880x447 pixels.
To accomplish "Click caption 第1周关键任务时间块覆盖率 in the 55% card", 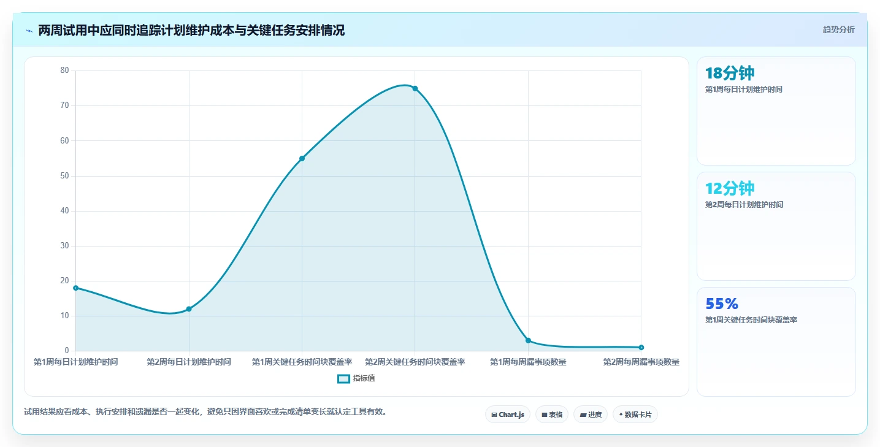I will 751,320.
